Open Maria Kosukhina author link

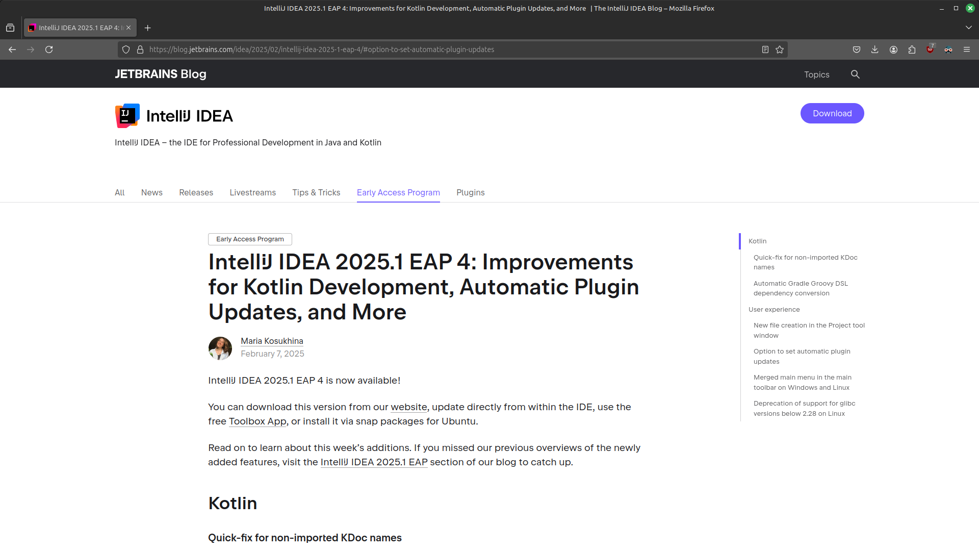[272, 341]
